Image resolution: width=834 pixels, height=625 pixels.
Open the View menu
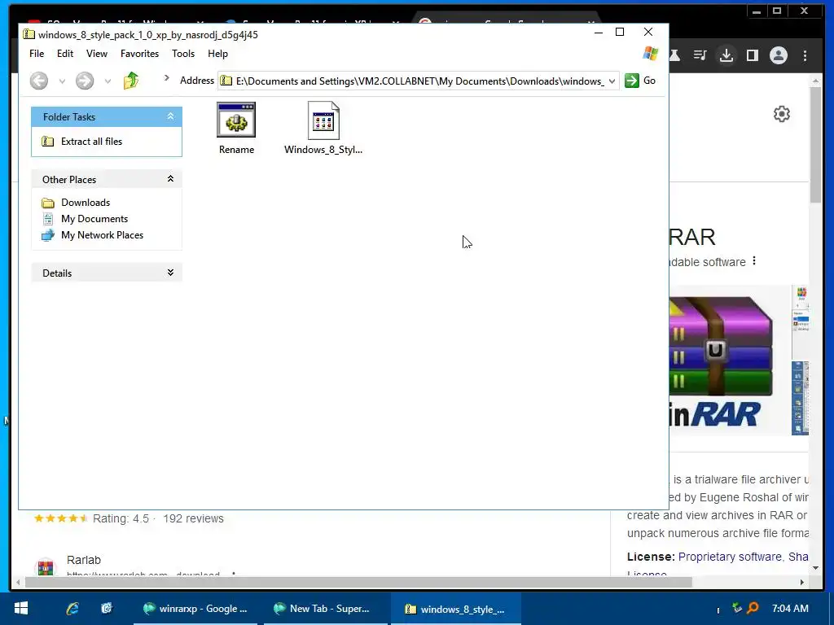[x=97, y=54]
